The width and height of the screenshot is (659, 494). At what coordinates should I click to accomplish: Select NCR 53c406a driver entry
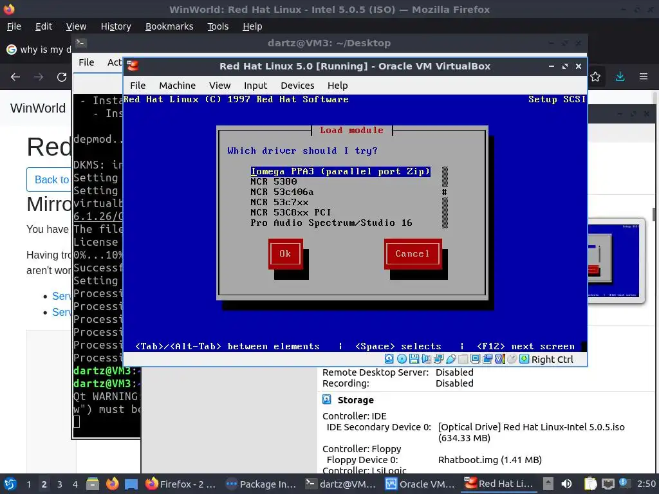click(x=282, y=192)
